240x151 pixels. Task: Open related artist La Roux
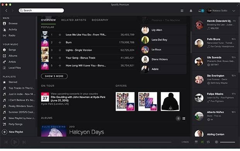coord(163,50)
